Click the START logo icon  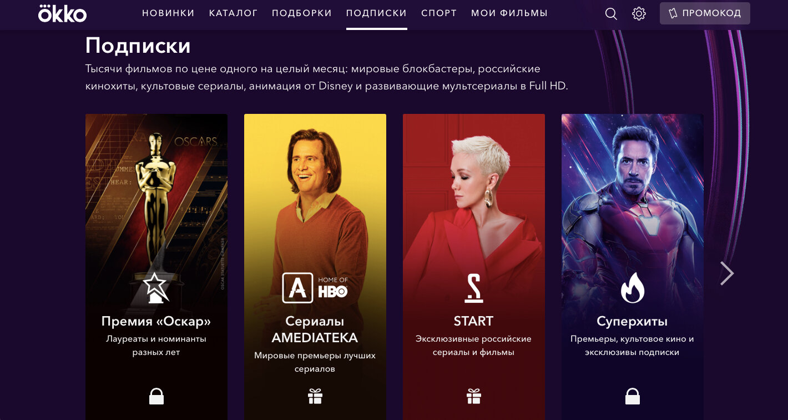pos(473,288)
